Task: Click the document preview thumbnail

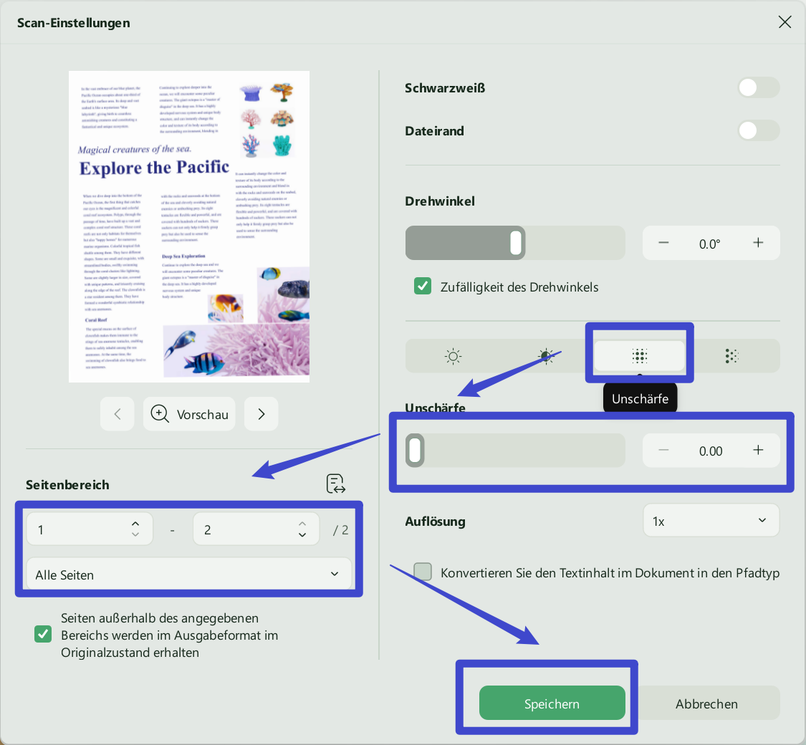Action: [189, 226]
